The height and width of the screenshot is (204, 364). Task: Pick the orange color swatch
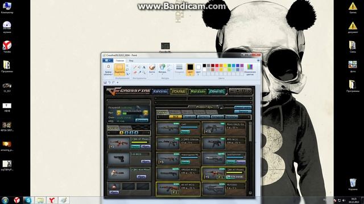click(x=221, y=66)
